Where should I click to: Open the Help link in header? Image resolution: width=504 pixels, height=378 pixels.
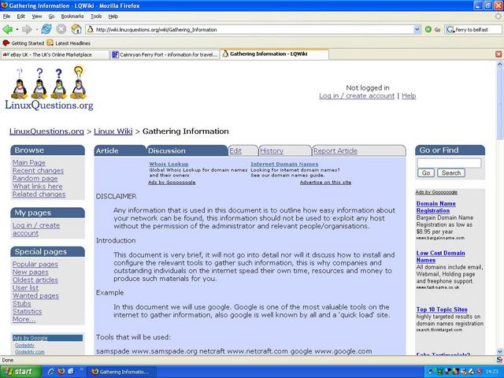pyautogui.click(x=409, y=96)
